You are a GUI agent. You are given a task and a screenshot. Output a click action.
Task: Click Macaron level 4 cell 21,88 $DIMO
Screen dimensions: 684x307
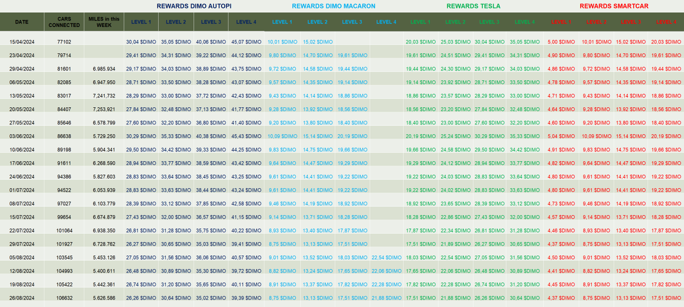387,297
